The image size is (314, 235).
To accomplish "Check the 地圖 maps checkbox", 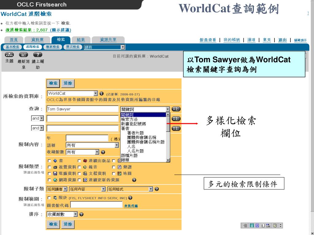I will click(113, 173).
